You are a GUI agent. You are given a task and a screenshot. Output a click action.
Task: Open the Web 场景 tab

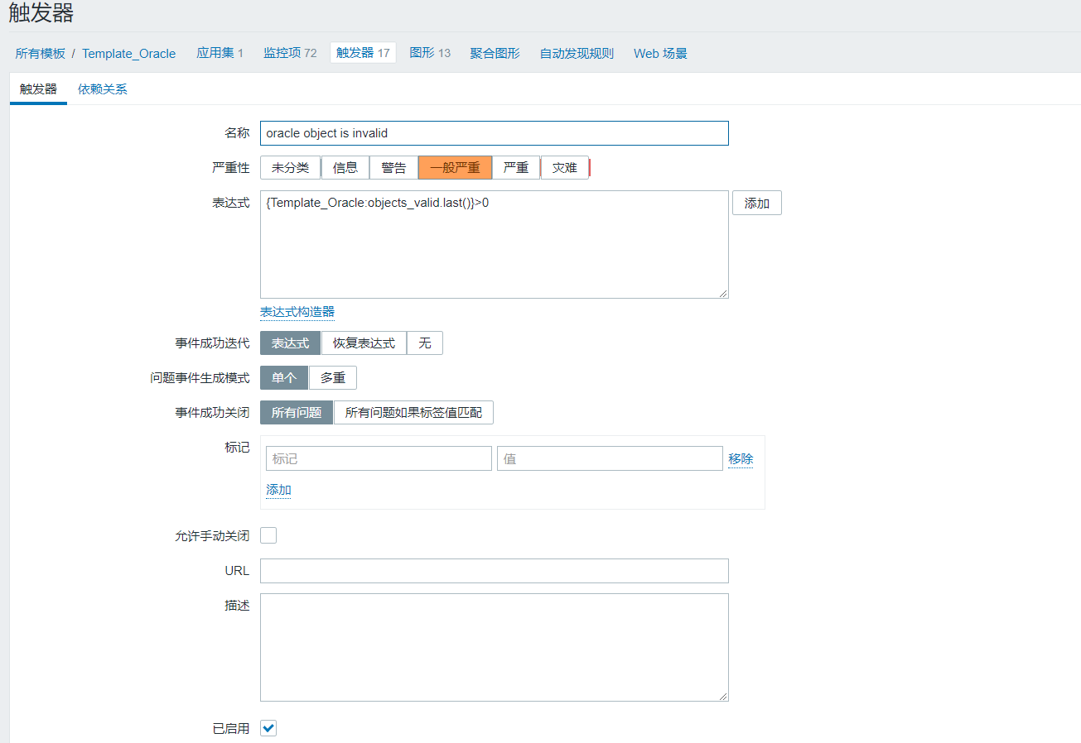pyautogui.click(x=660, y=53)
